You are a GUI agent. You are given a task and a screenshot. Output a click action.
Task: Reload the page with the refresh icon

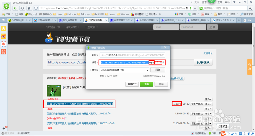(22, 8)
